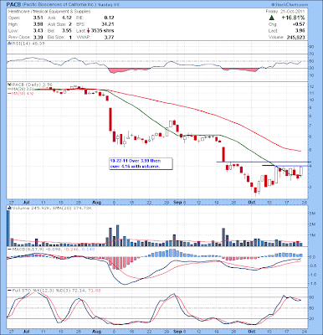Click the green up-arrow price change icon
Screen dimensions: 323x335
(x=271, y=18)
